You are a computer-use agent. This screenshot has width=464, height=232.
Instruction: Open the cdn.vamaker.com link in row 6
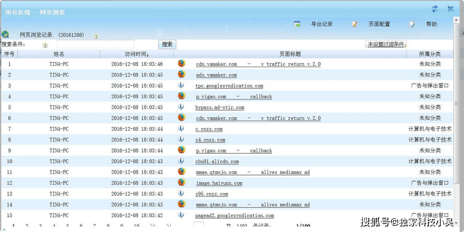(258, 118)
